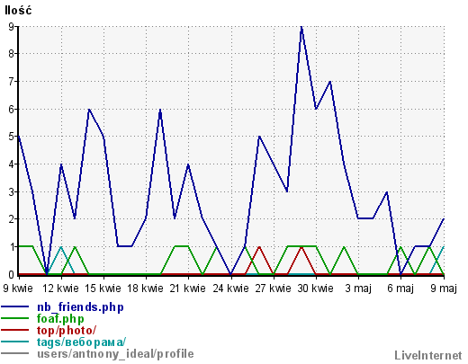
Task: Click the tags/веборама/ legend label
Action: pyautogui.click(x=82, y=342)
